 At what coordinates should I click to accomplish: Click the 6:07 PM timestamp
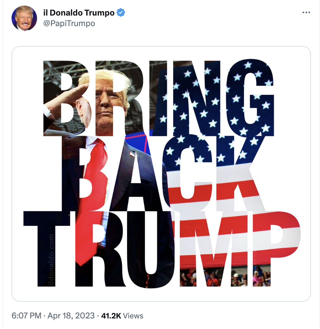(x=26, y=316)
